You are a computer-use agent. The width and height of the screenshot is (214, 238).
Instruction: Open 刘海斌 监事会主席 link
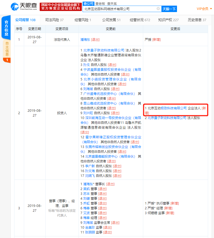click(88, 223)
